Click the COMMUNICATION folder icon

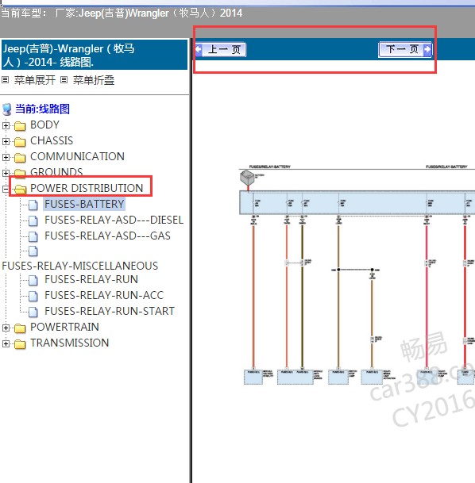pos(20,157)
